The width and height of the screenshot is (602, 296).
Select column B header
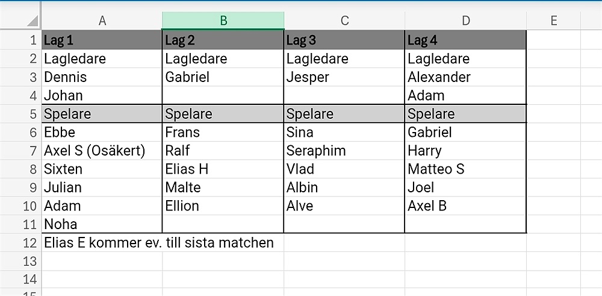point(223,20)
